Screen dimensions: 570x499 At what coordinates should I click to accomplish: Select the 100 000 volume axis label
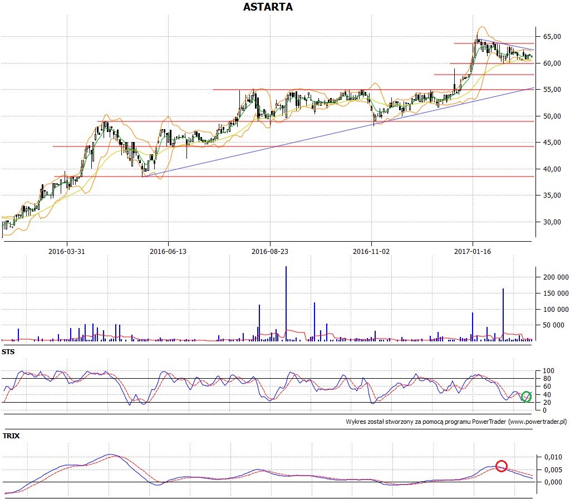556,309
